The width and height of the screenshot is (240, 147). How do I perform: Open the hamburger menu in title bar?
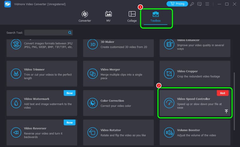208,4
